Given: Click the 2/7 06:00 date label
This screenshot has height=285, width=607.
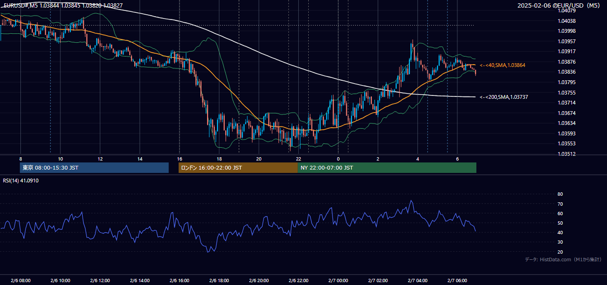Looking at the screenshot, I should click(457, 280).
